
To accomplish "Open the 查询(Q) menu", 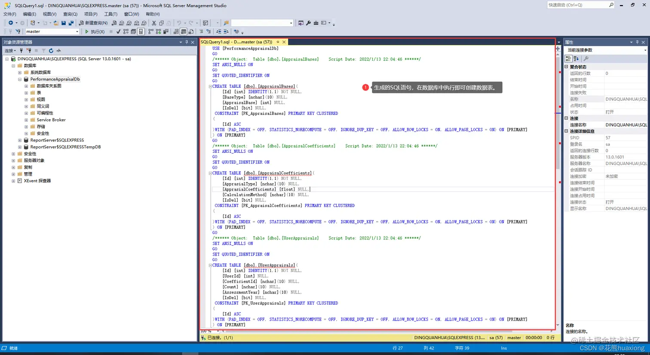I will [x=71, y=14].
